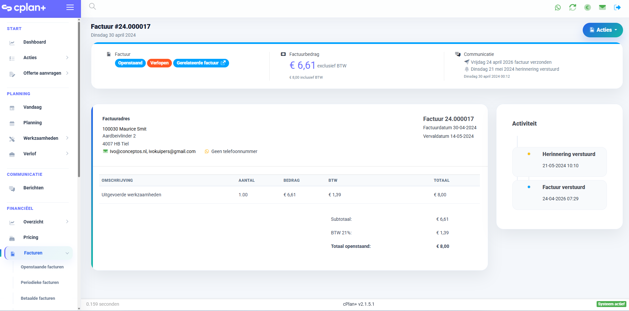Click the Werkzaamheden tools icon
The height and width of the screenshot is (311, 629).
click(12, 139)
